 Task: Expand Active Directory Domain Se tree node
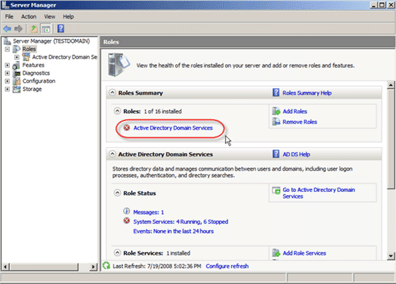pyautogui.click(x=17, y=57)
